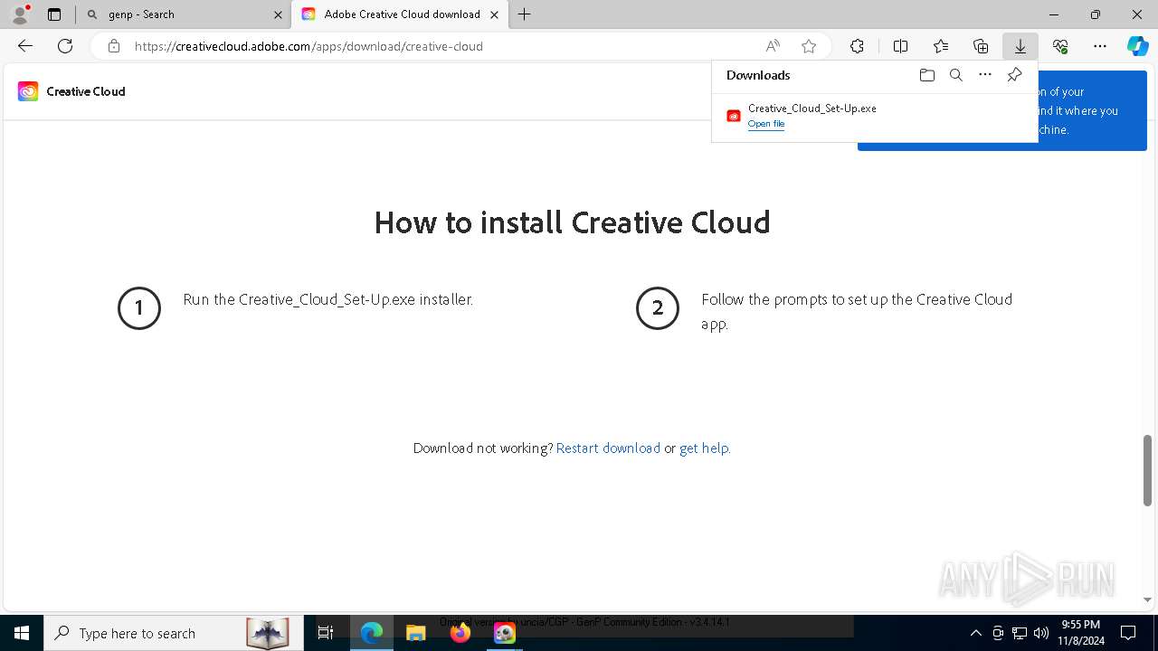Open the Copilot sidebar icon

pos(1137,46)
